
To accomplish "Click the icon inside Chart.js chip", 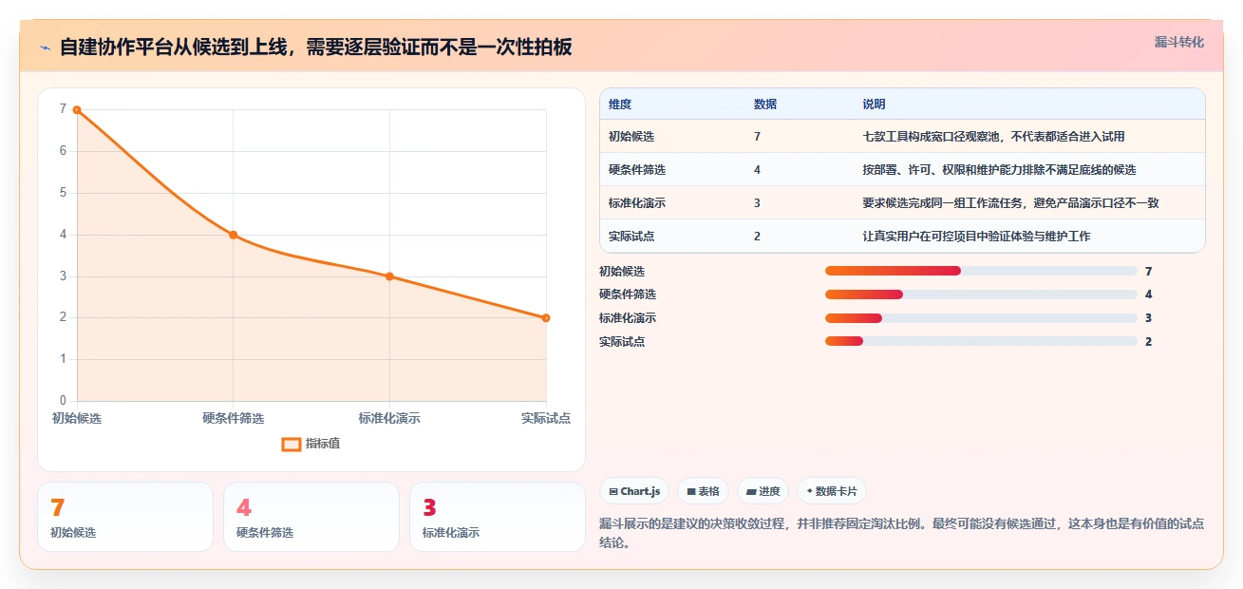I will (x=613, y=492).
